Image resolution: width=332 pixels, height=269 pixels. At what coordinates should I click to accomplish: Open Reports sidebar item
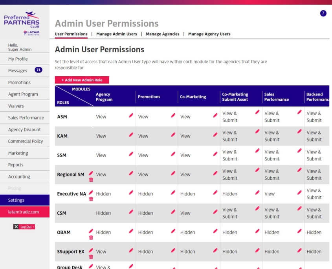click(25, 165)
